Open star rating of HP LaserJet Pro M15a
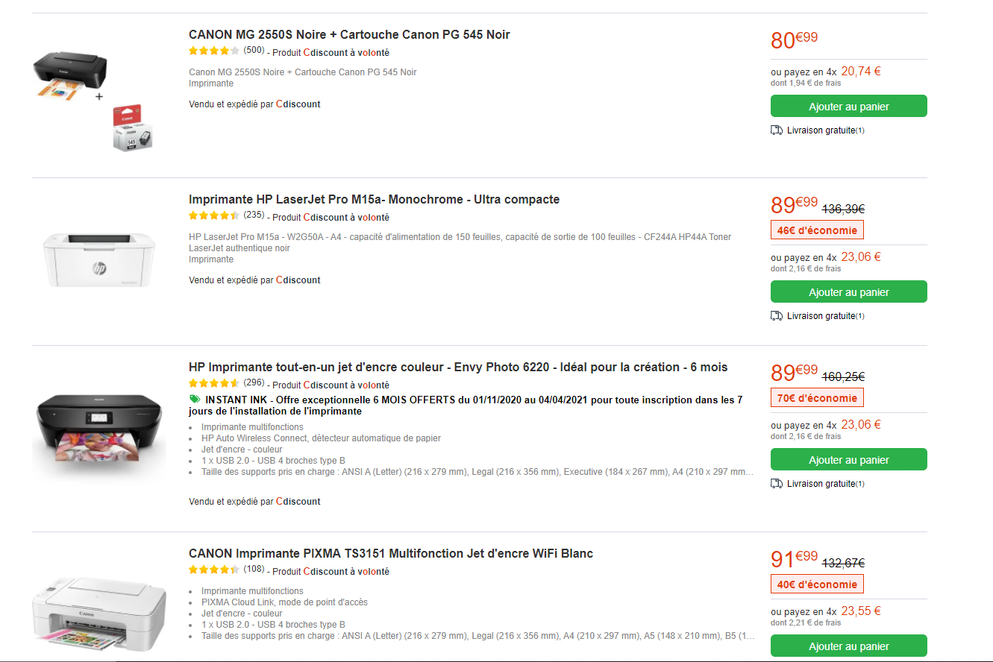Viewport: 993px width, 662px height. coord(214,215)
